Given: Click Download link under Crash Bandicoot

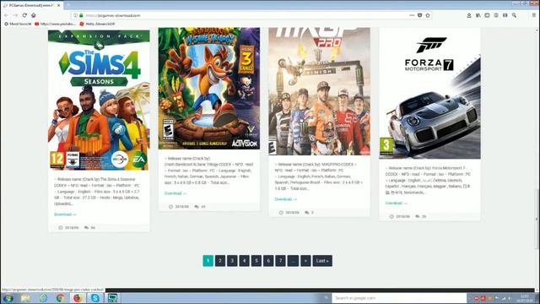Looking at the screenshot, I should tap(175, 193).
